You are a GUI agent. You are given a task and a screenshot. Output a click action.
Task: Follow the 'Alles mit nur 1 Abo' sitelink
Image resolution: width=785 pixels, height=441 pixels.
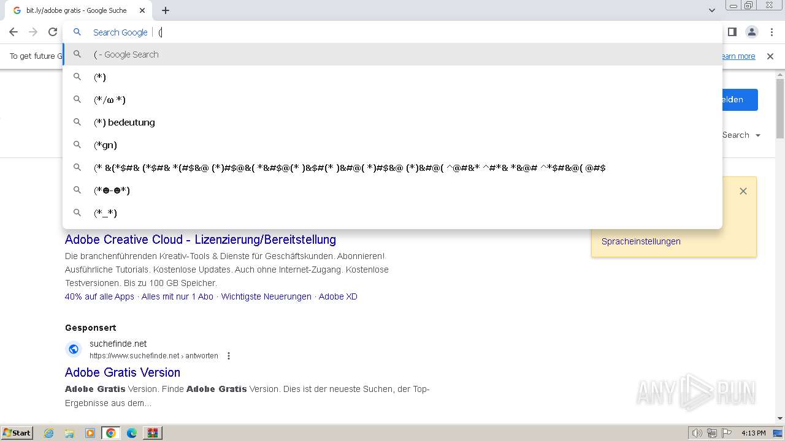[x=177, y=296]
